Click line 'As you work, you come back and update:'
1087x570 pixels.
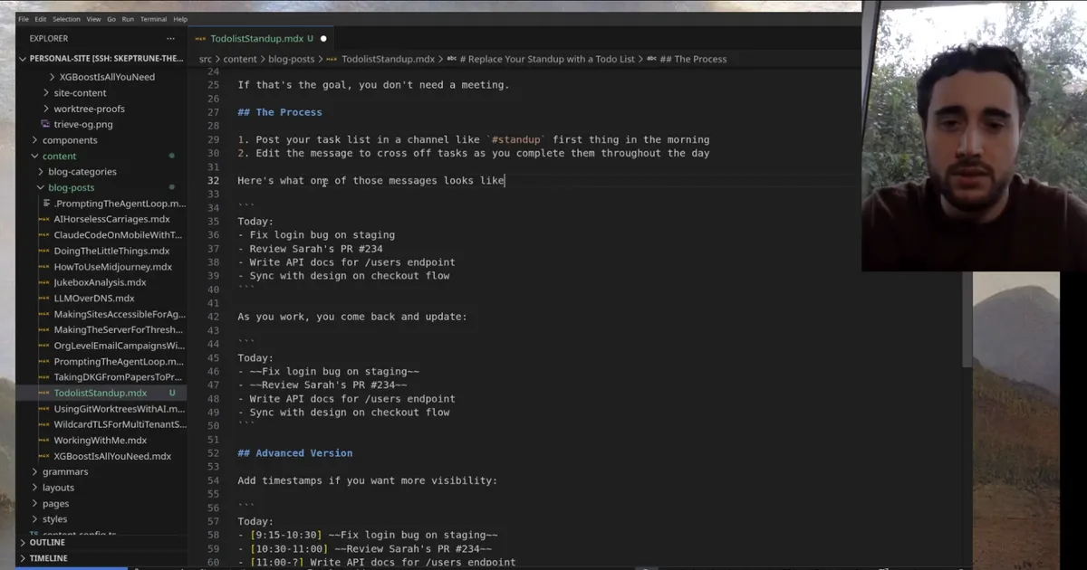click(352, 317)
